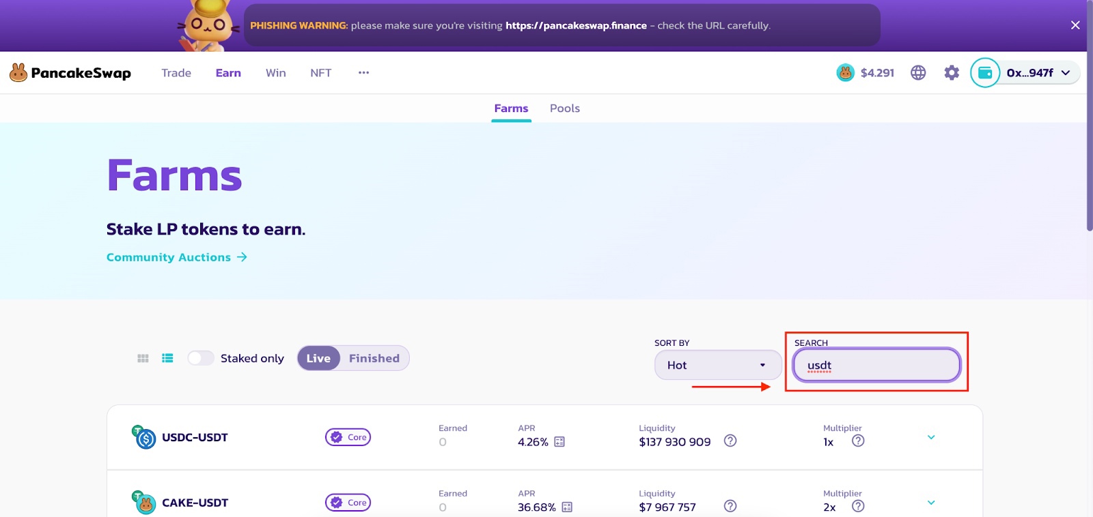Click the 36.68% APR value
Viewport: 1093px width, 517px height.
pyautogui.click(x=537, y=507)
